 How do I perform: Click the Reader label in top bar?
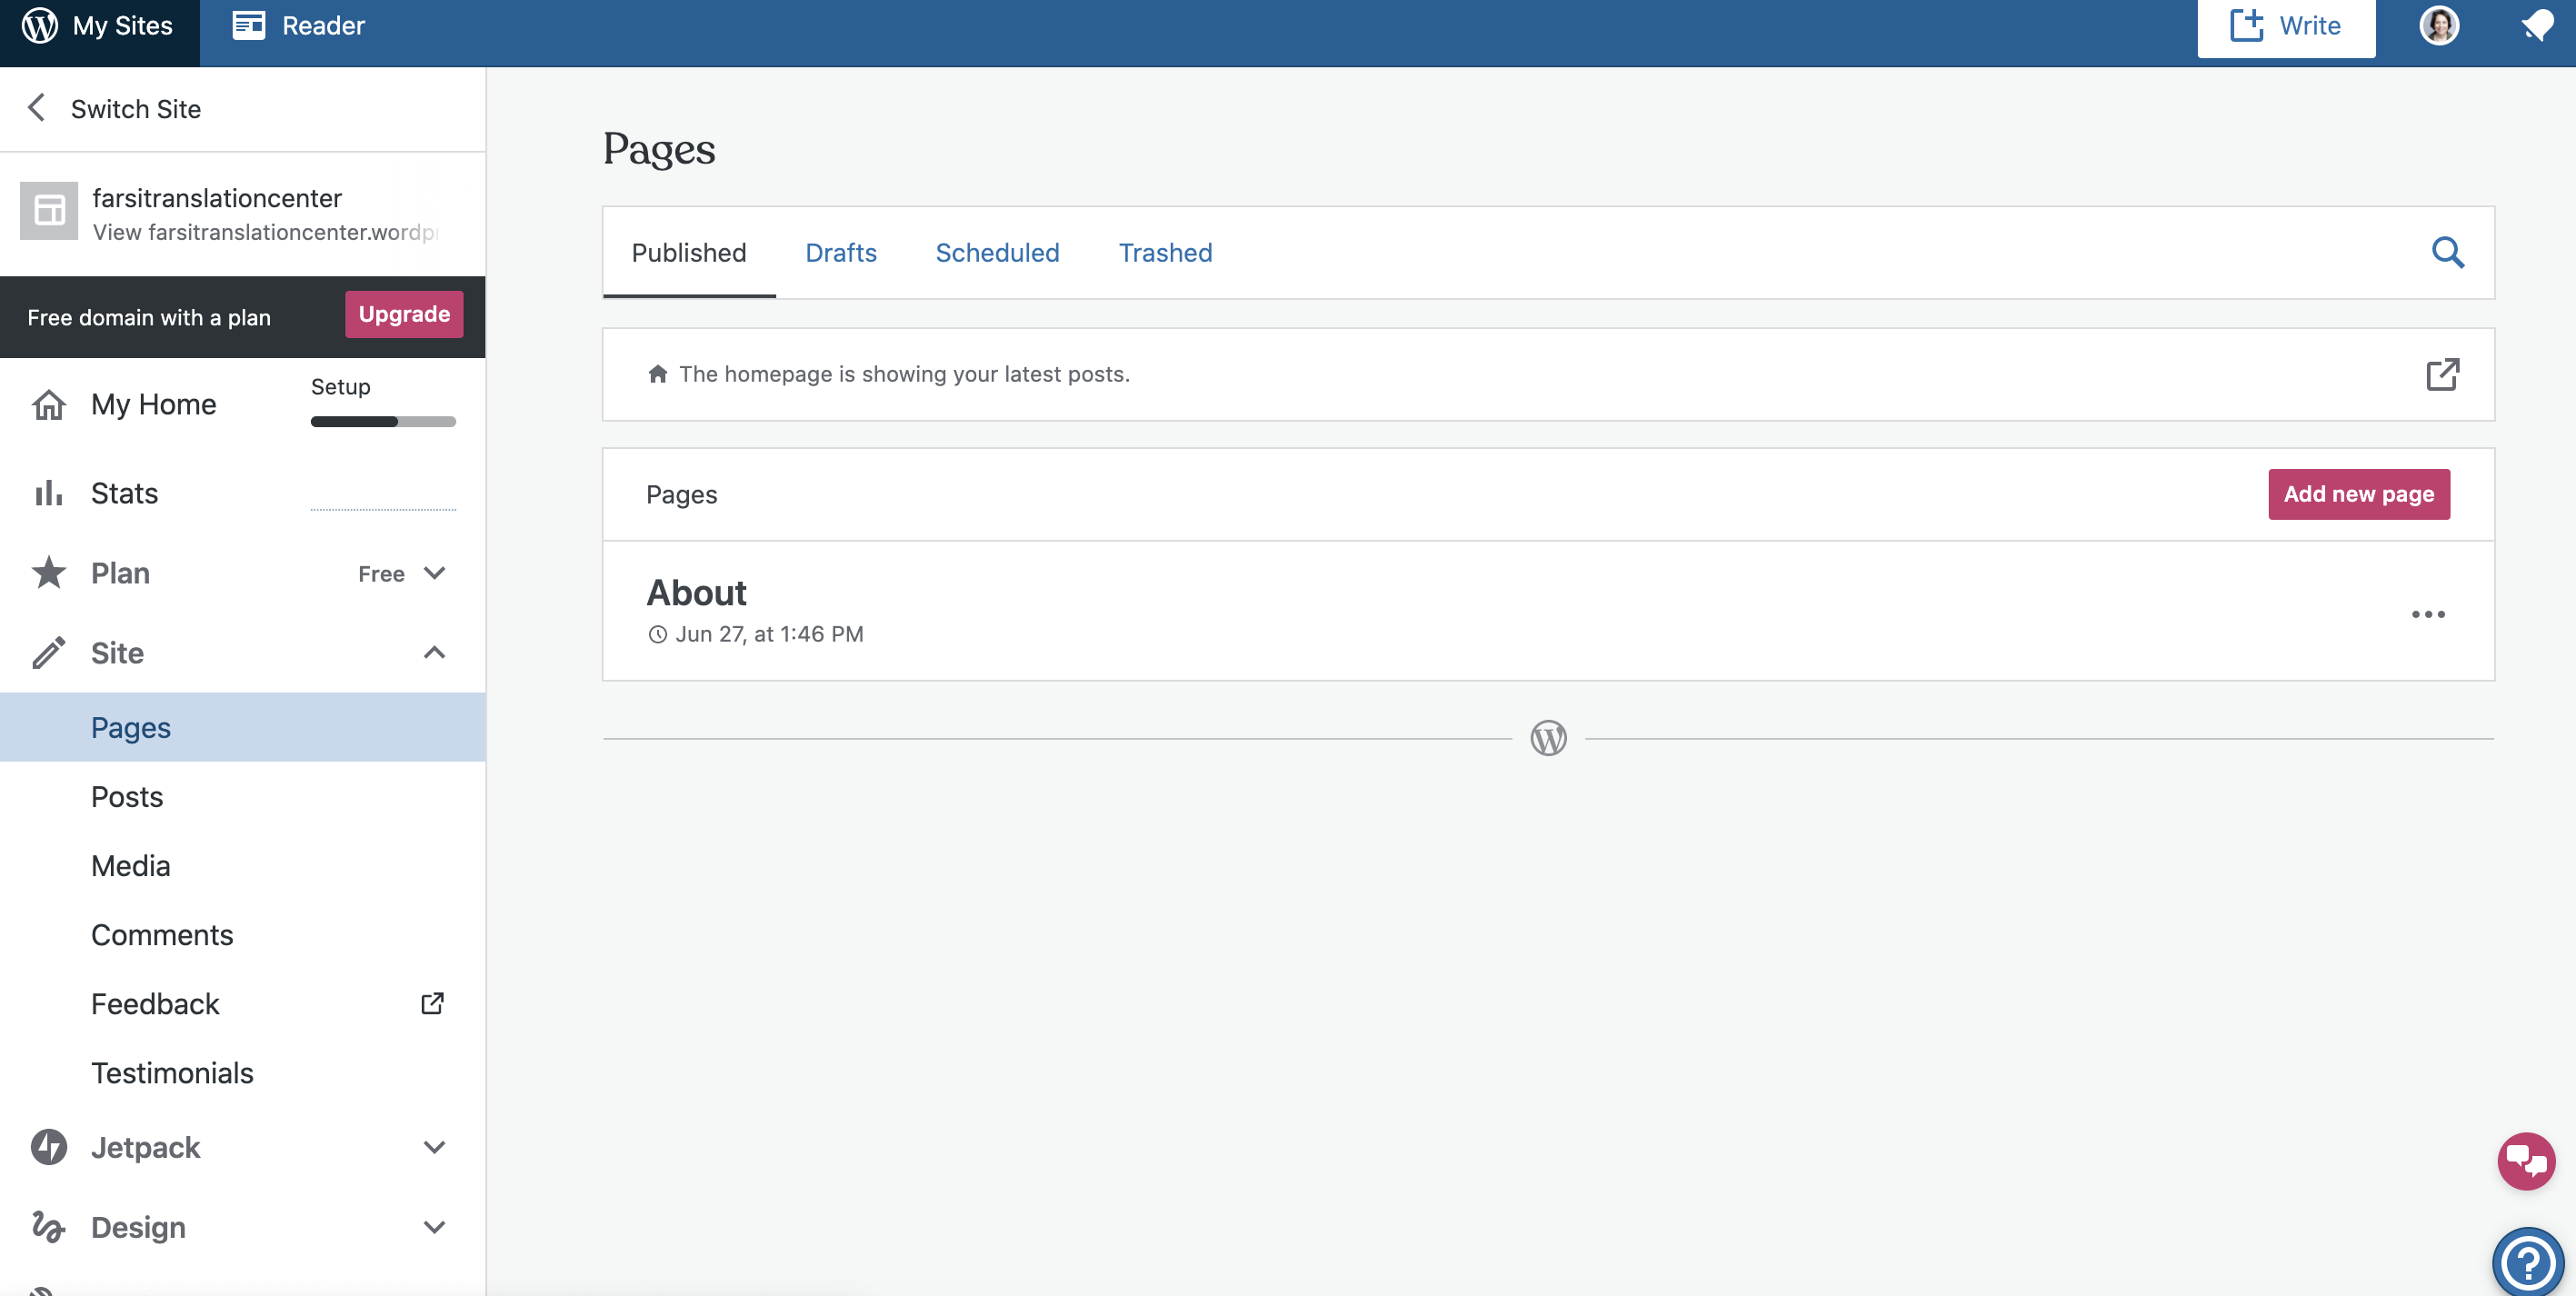coord(323,25)
